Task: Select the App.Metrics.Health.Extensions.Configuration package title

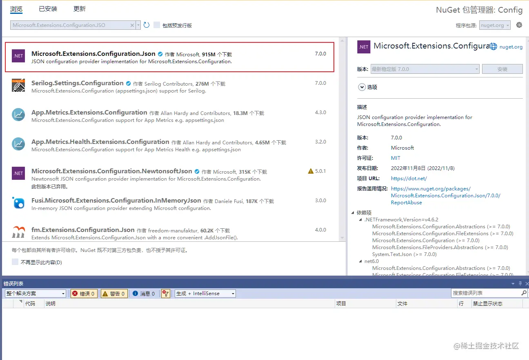Action: click(x=100, y=141)
